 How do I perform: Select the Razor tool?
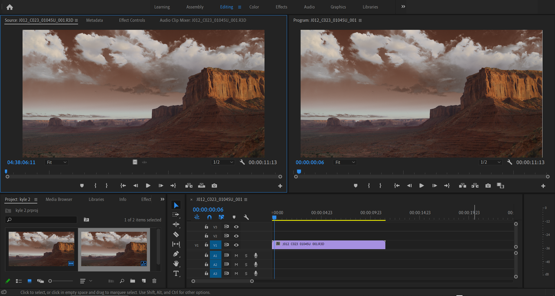(176, 234)
